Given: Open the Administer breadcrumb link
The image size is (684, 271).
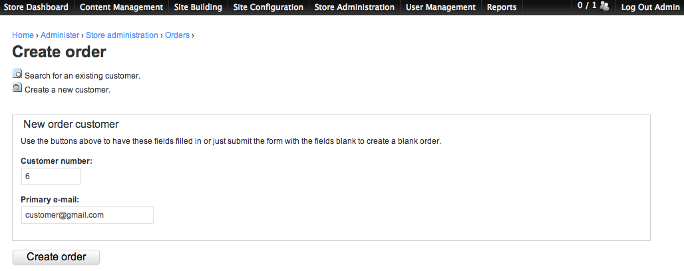Looking at the screenshot, I should pyautogui.click(x=60, y=35).
